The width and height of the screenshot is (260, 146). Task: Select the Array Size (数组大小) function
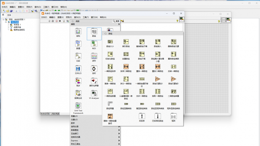click(110, 43)
